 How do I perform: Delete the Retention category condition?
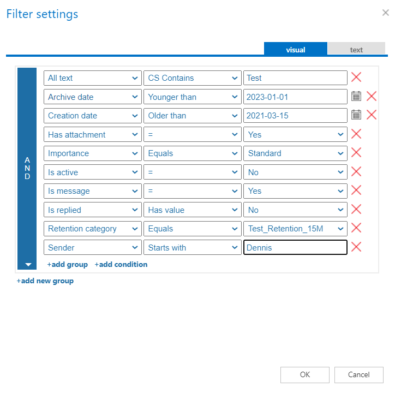click(x=356, y=228)
